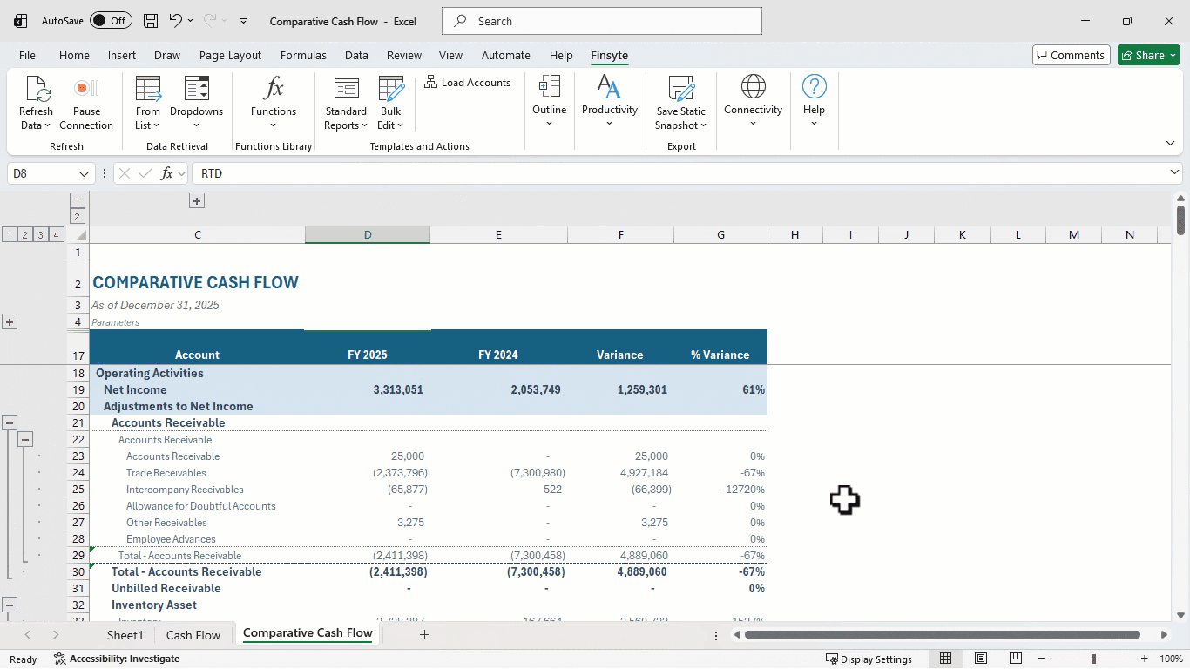Switch to the Formulas ribbon tab
The width and height of the screenshot is (1190, 669).
click(303, 55)
